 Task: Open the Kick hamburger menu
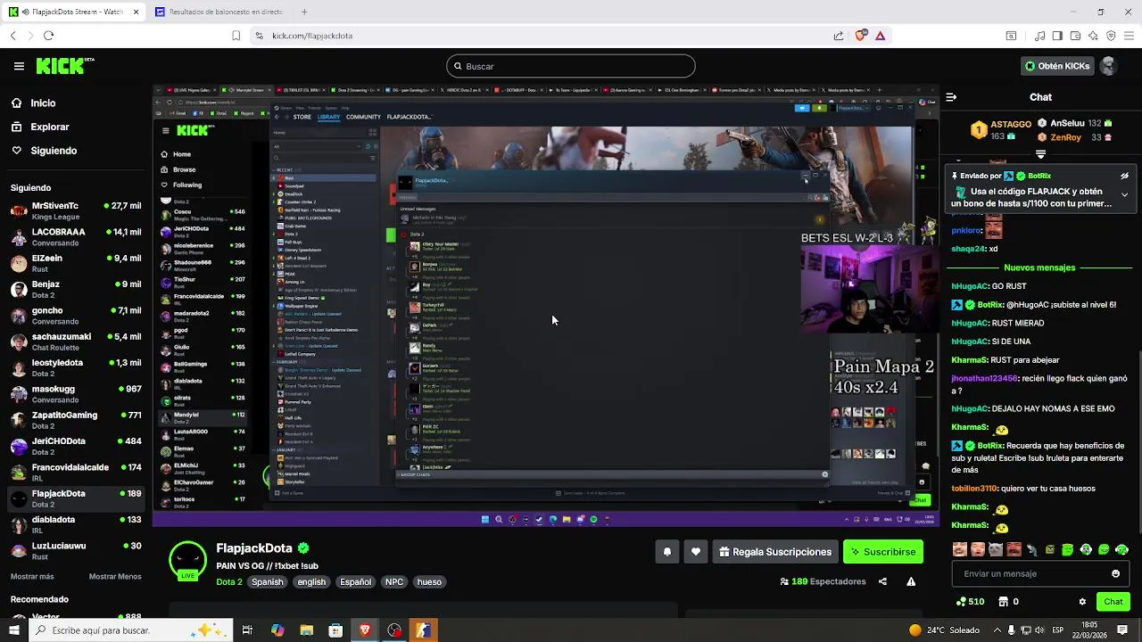coord(19,66)
